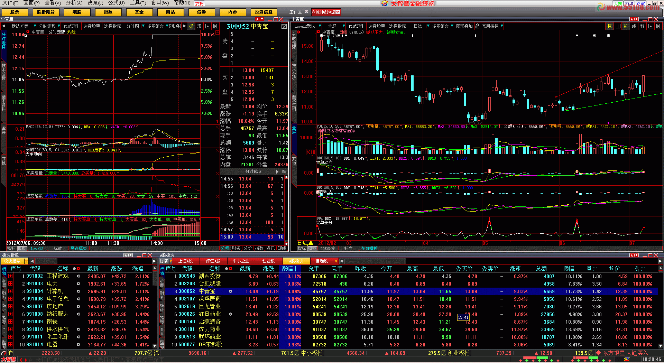Click the 移 move icon in right chart toolbar

click(x=642, y=26)
